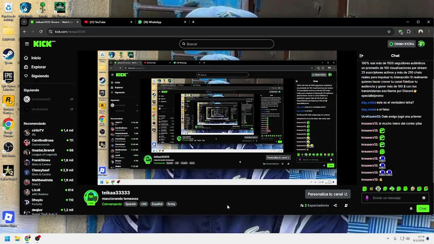The width and height of the screenshot is (434, 244).
Task: Open GuadaLibrandi recommended channel
Action: [48, 152]
